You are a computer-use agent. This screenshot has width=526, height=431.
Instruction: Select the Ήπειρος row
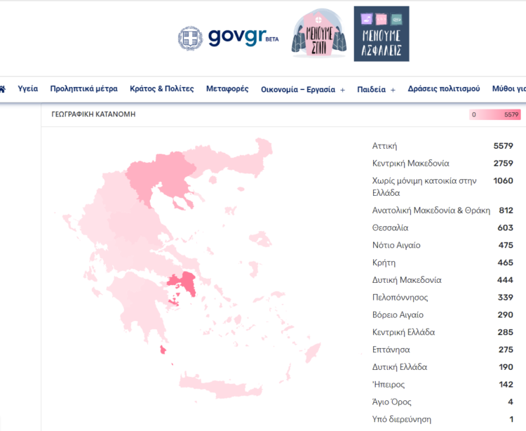(x=443, y=385)
